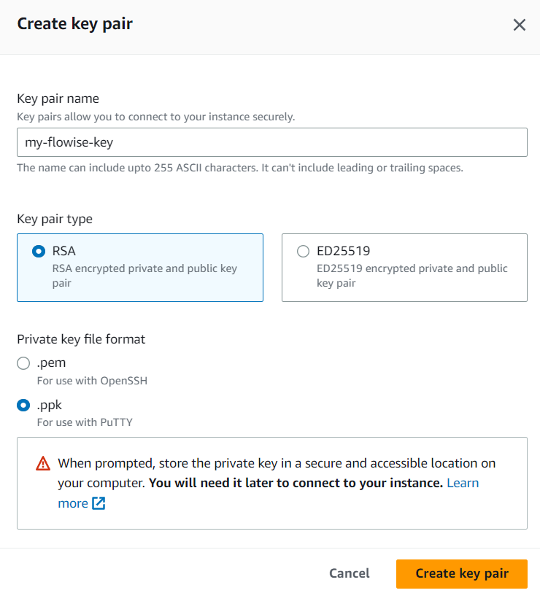Click the ED25519 encrypted key pair description

tap(412, 275)
